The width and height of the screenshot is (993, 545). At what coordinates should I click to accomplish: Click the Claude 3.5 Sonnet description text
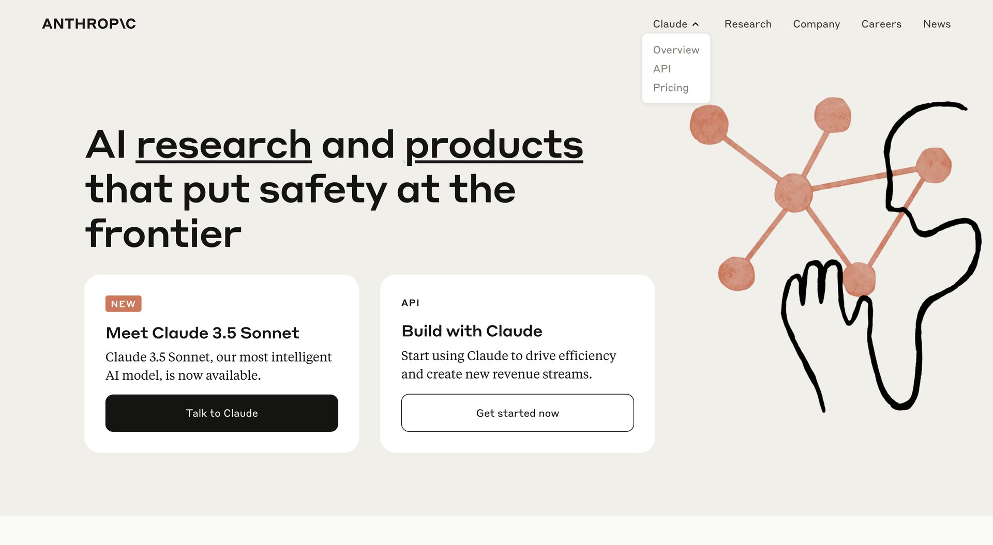point(218,366)
